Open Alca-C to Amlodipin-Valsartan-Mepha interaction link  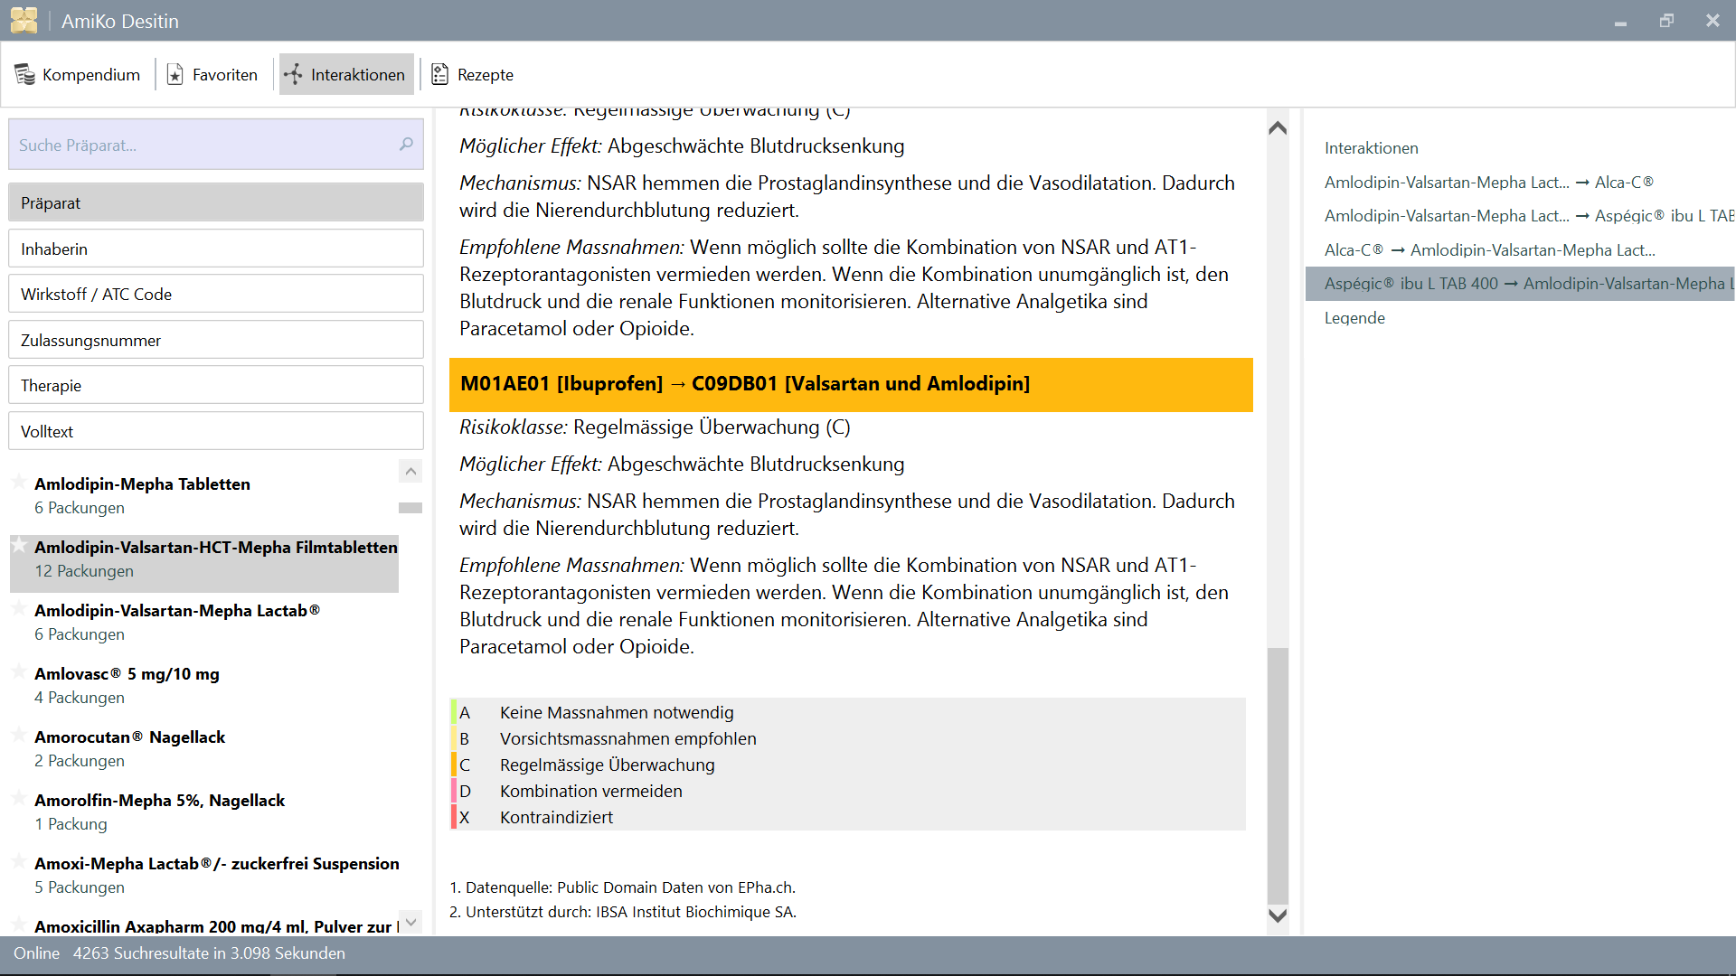[x=1489, y=250]
